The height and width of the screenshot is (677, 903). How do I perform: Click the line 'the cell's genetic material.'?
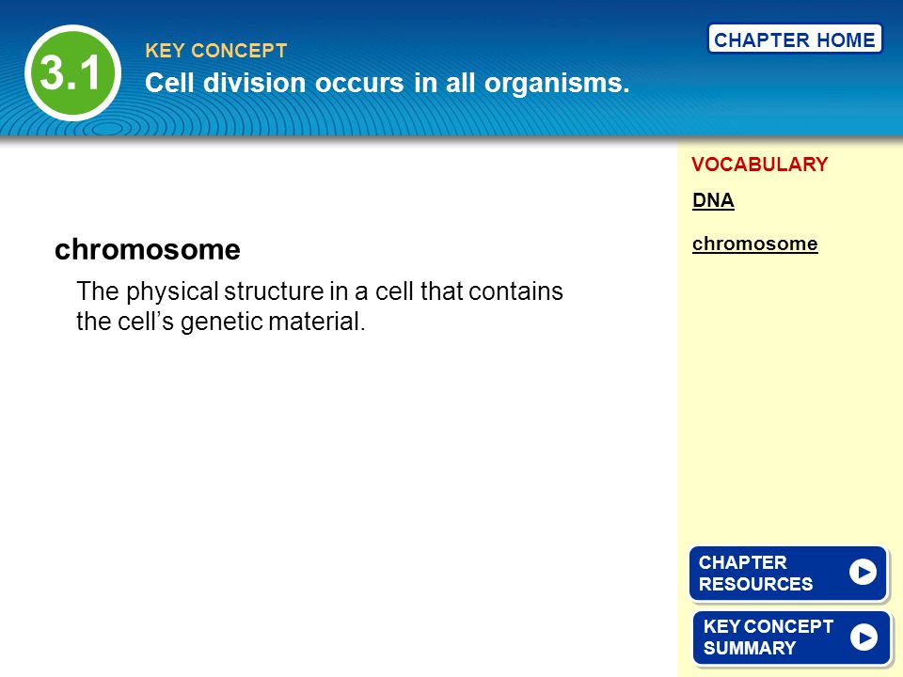point(220,322)
